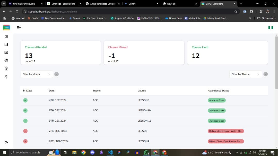The image size is (278, 156).
Task: Click the LESSON4 course cell
Action: (x=143, y=141)
